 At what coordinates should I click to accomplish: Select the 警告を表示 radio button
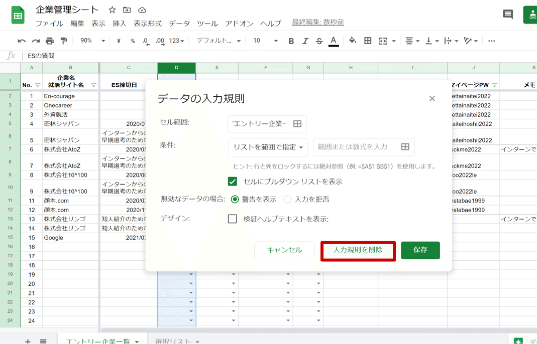(235, 200)
